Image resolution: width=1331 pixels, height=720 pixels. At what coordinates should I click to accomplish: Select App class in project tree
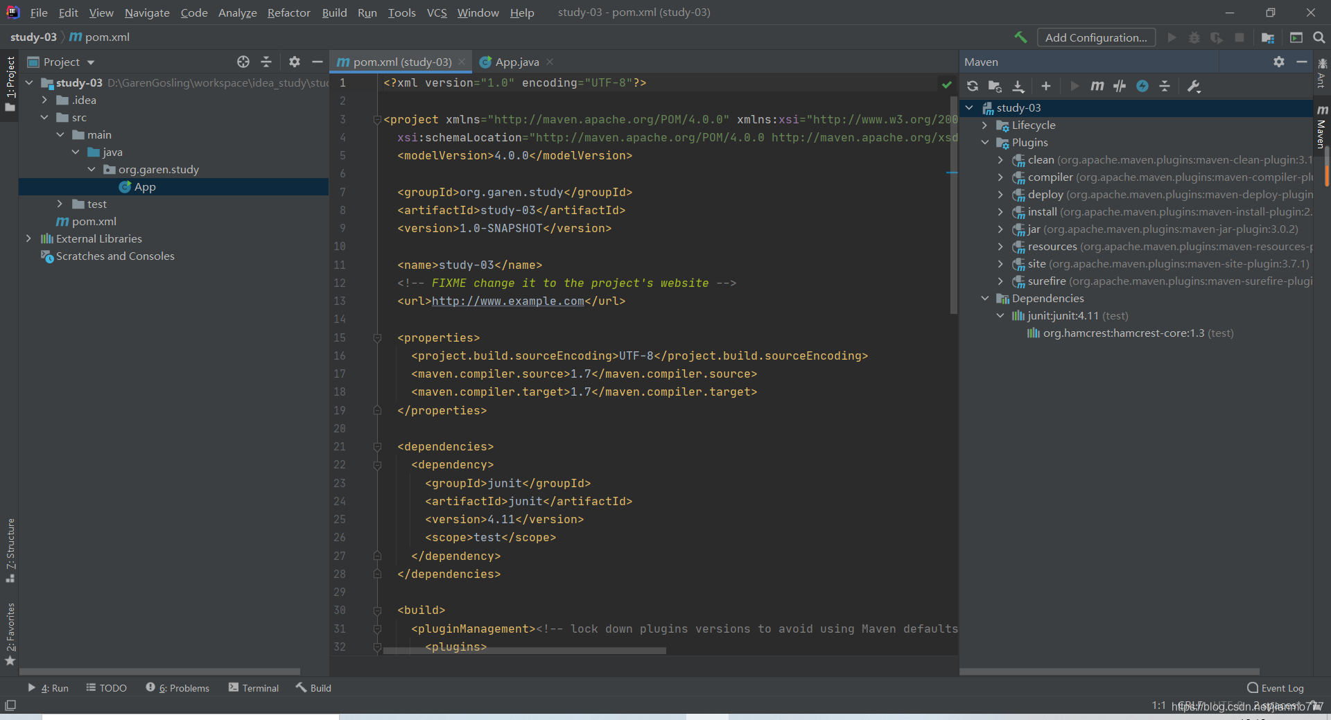tap(145, 186)
